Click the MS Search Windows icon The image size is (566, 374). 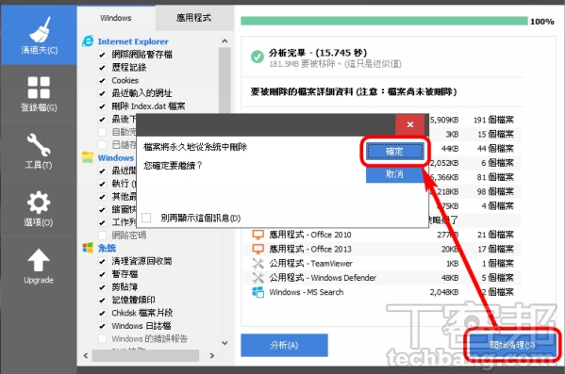(x=258, y=292)
